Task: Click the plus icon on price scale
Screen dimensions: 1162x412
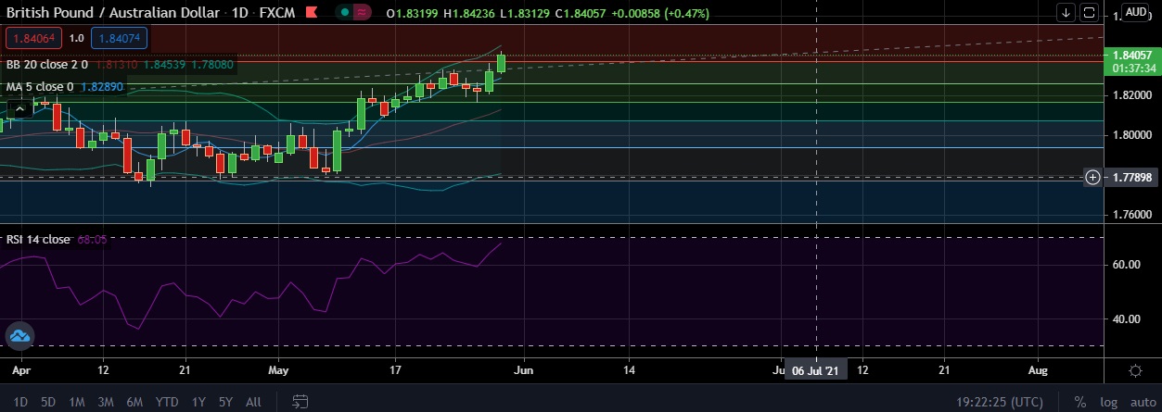Action: [x=1092, y=177]
